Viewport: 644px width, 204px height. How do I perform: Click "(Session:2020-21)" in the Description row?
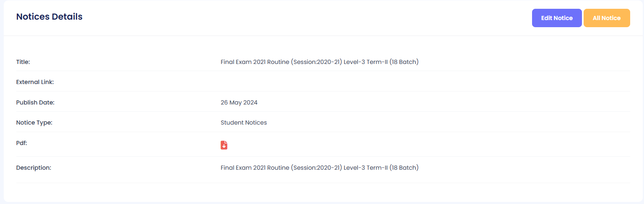click(316, 168)
